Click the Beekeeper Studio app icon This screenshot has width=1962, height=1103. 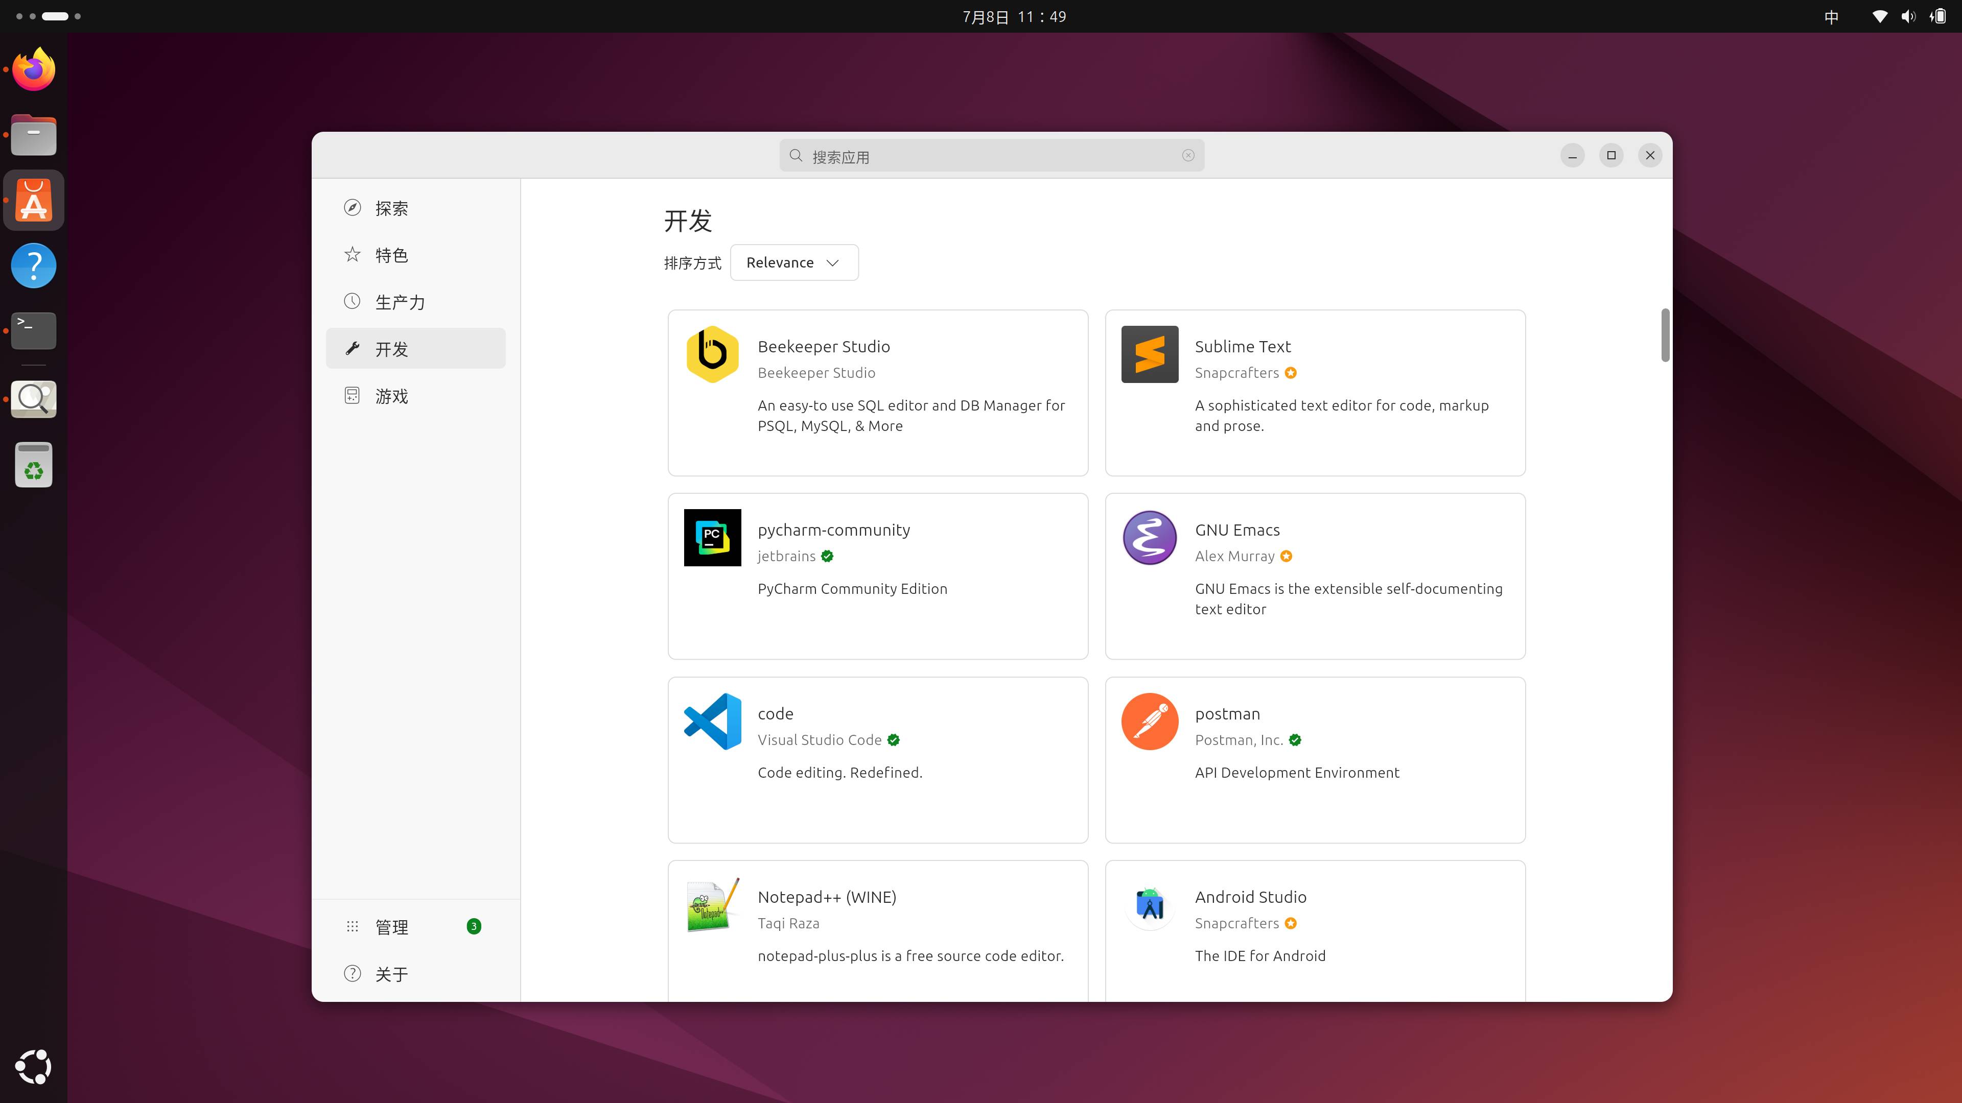(x=712, y=354)
